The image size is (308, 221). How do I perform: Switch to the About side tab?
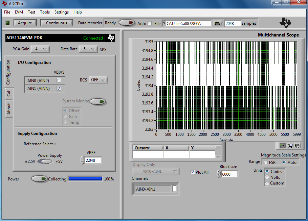point(9,109)
